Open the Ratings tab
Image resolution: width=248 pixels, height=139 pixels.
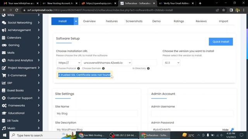click(x=179, y=21)
